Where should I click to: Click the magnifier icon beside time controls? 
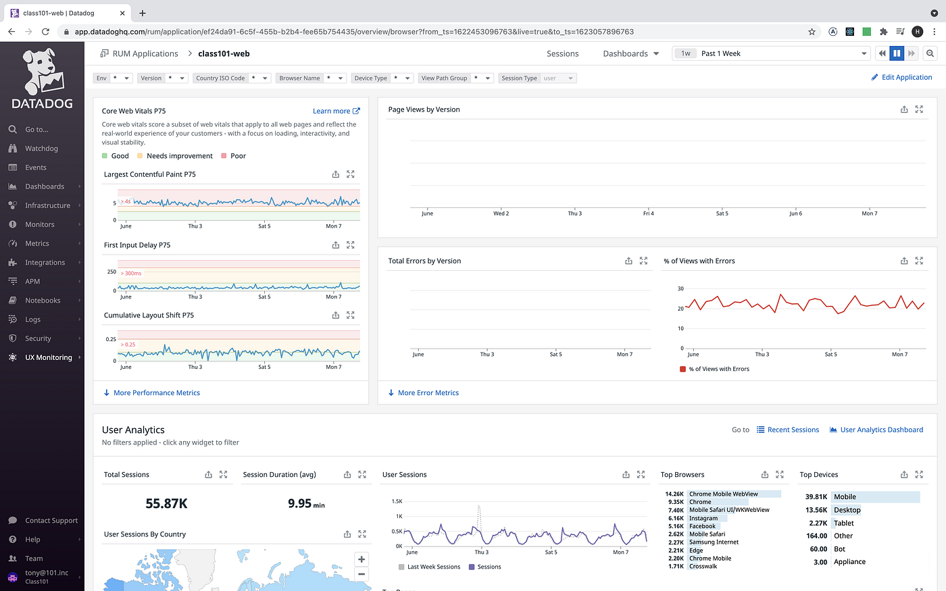click(x=930, y=53)
